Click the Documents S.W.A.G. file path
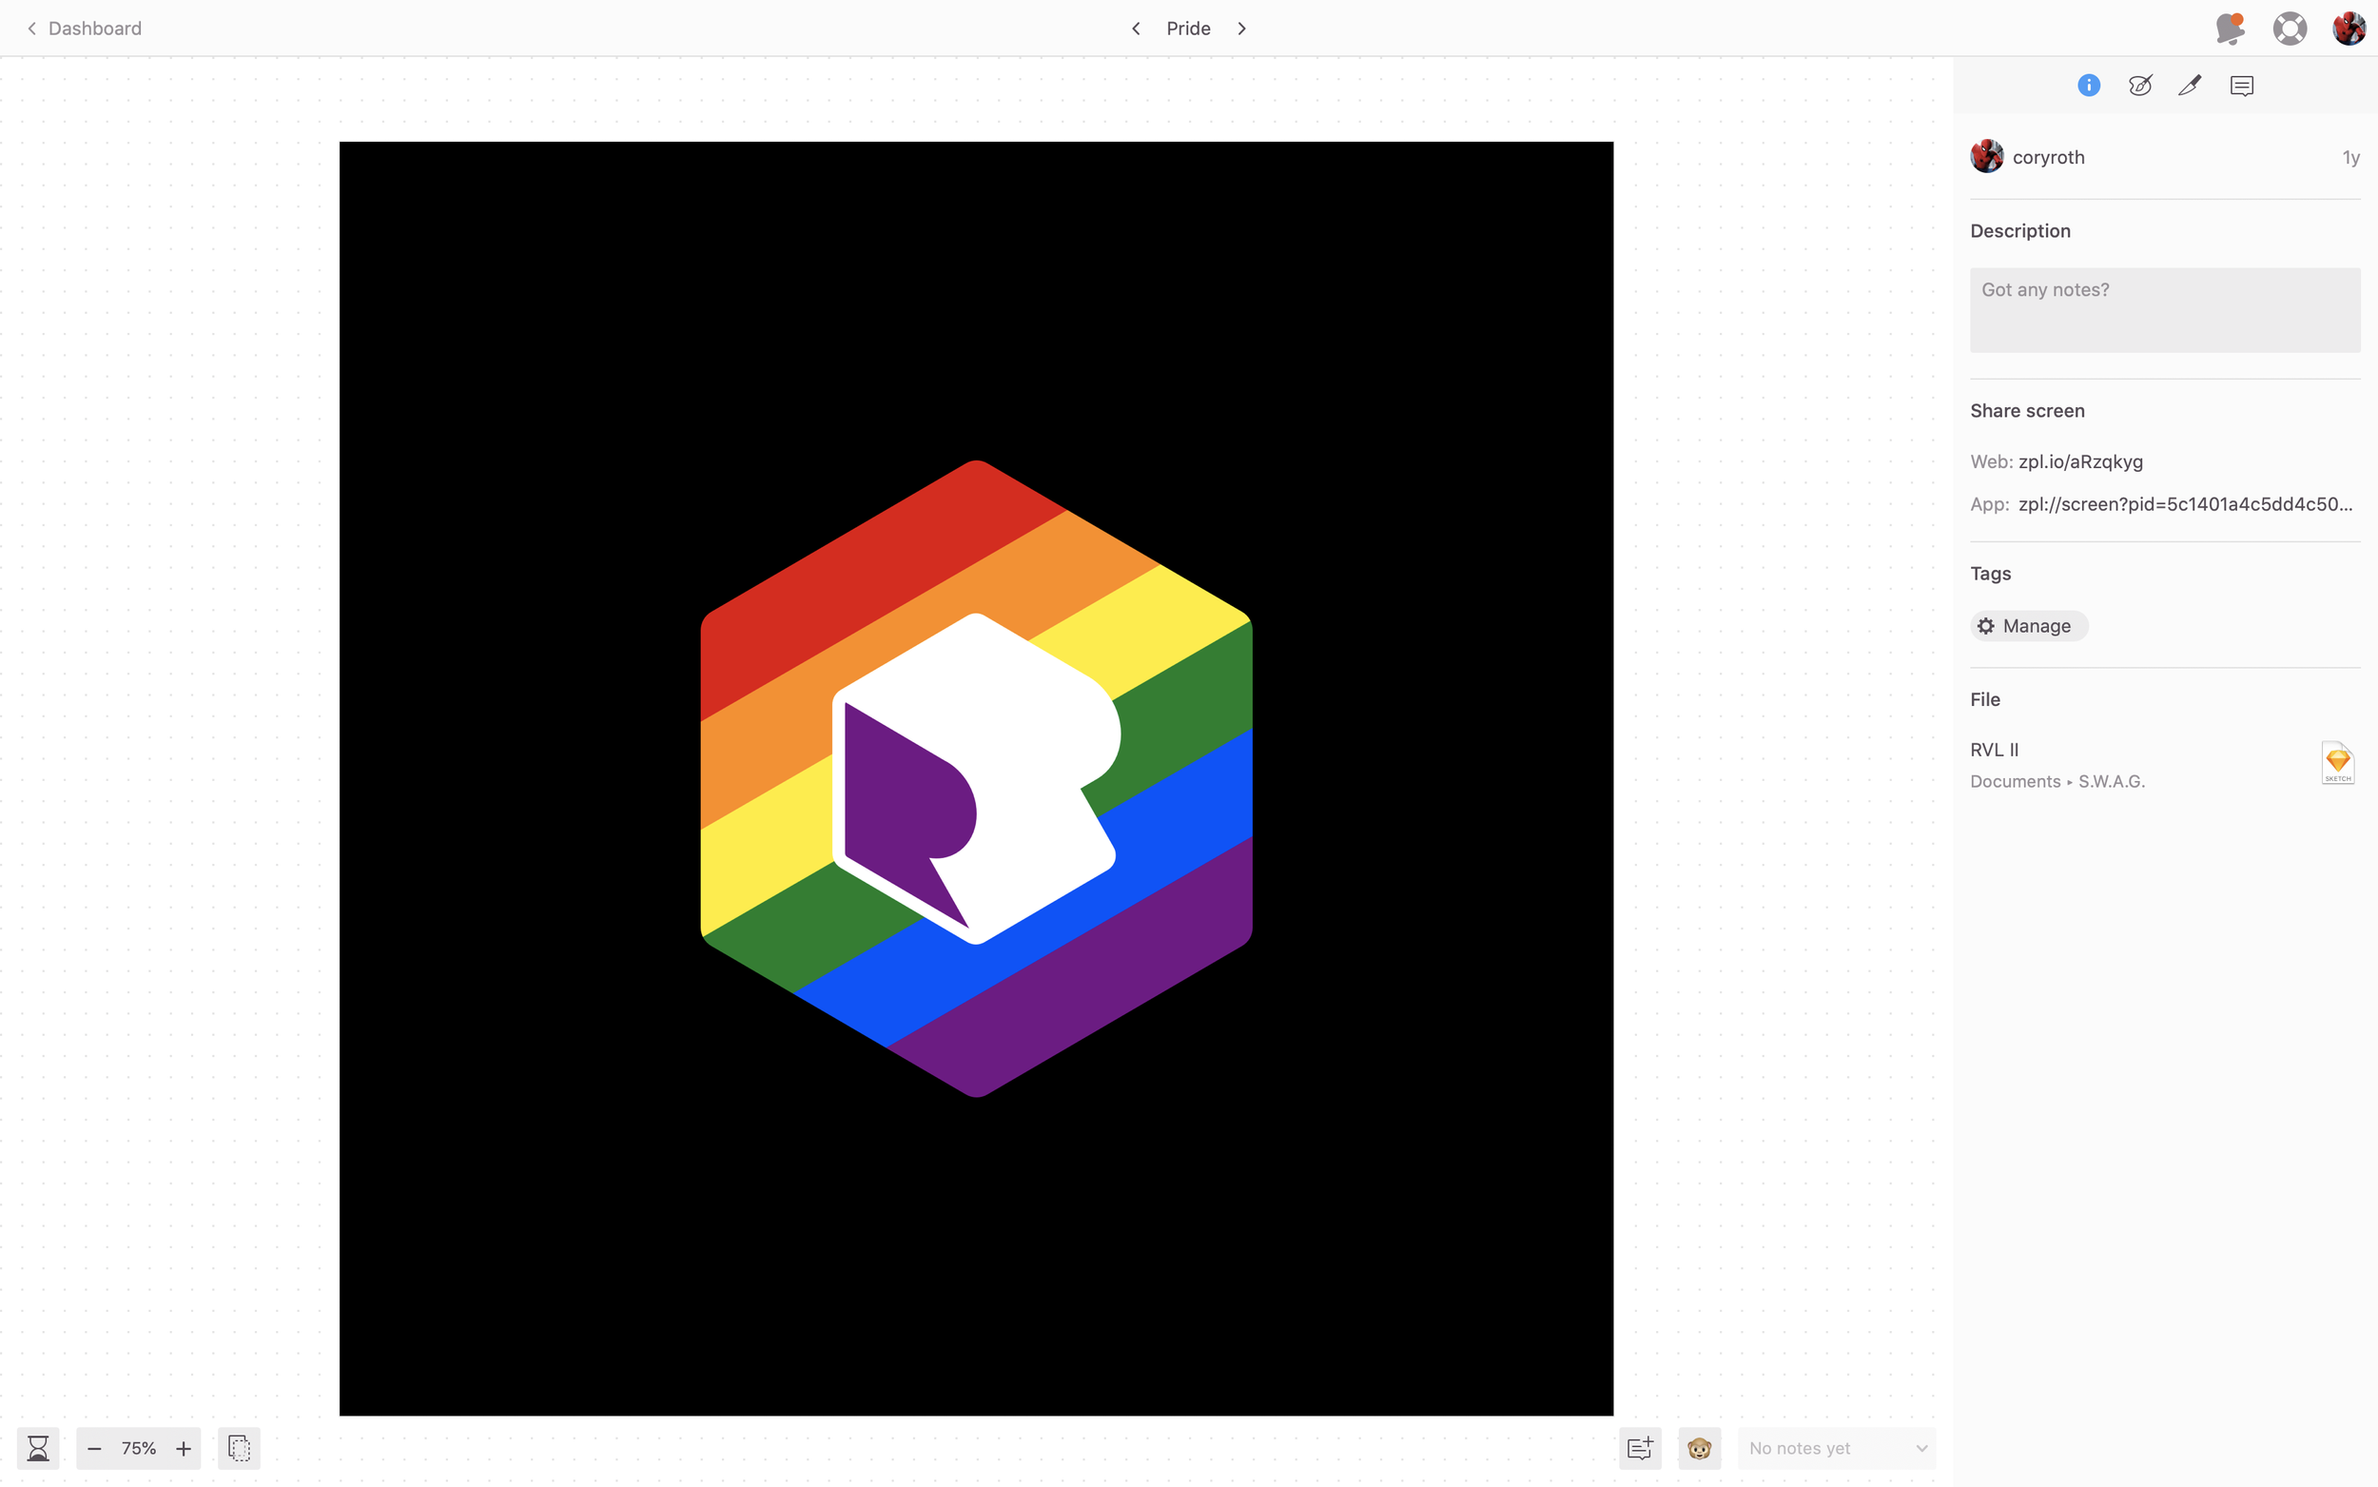Viewport: 2378px width, 1487px height. 2057,781
